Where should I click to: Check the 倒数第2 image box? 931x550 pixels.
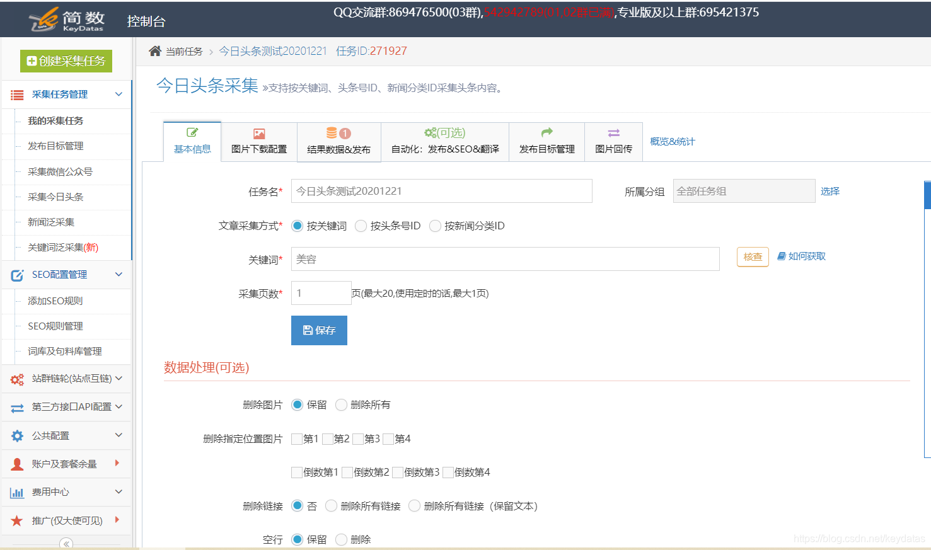(x=347, y=473)
